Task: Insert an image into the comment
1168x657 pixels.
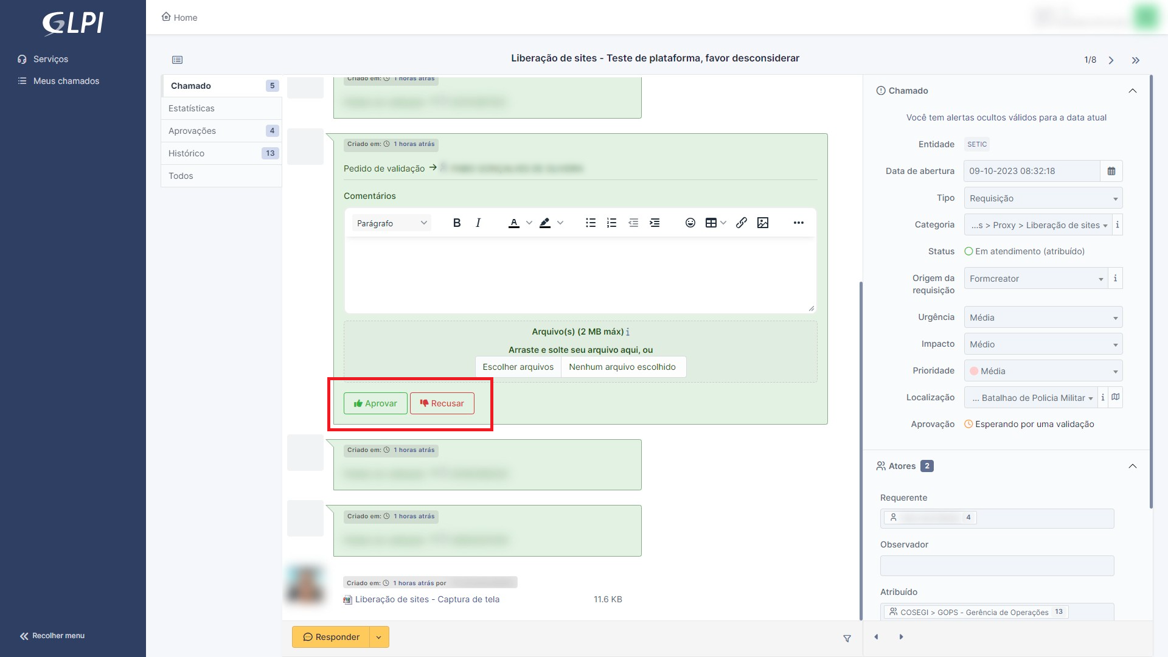Action: [763, 223]
